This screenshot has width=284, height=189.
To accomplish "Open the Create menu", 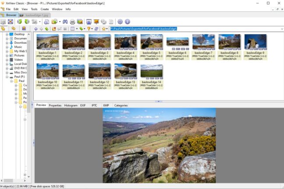I will coord(45,9).
